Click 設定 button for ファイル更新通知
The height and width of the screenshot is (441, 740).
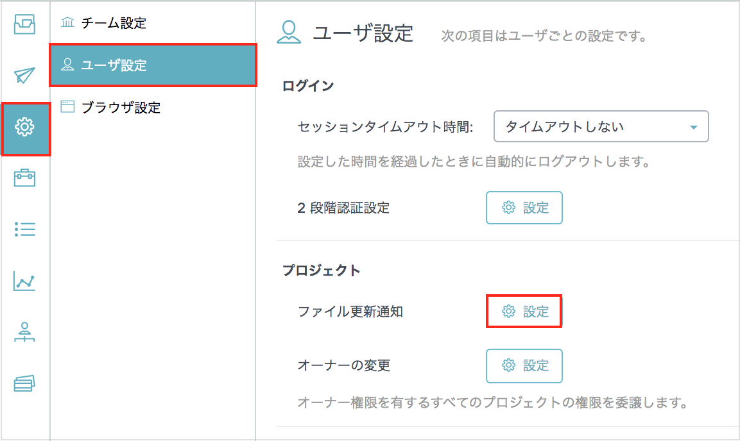pos(524,311)
